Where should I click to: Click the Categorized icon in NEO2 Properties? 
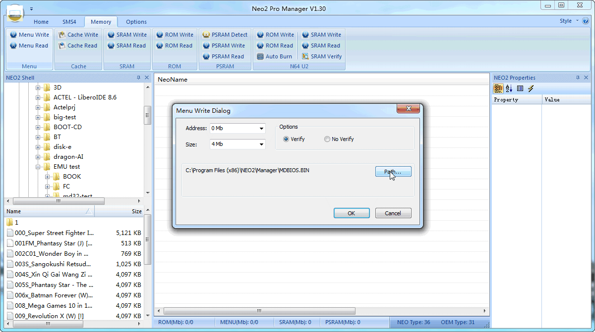498,89
